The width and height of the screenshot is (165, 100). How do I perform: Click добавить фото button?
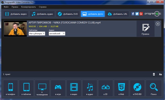[93, 14]
